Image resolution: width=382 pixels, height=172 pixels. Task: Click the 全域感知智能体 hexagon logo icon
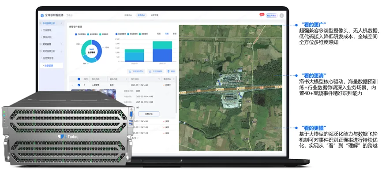[x=42, y=15]
